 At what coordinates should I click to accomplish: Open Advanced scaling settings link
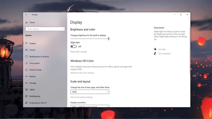(82, 97)
